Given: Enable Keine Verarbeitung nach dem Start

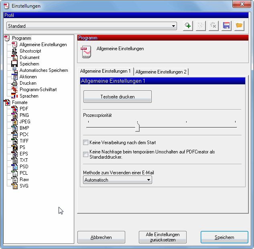Looking at the screenshot, I should point(85,143).
